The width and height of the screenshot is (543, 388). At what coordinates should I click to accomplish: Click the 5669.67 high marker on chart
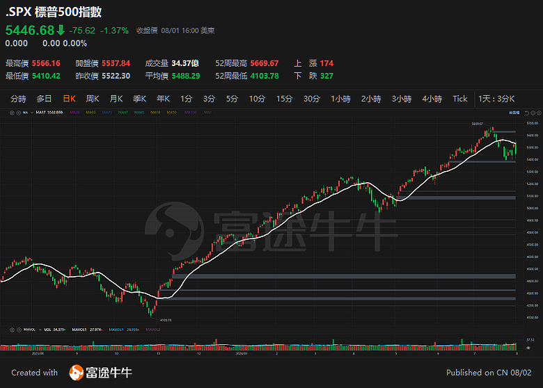click(477, 124)
